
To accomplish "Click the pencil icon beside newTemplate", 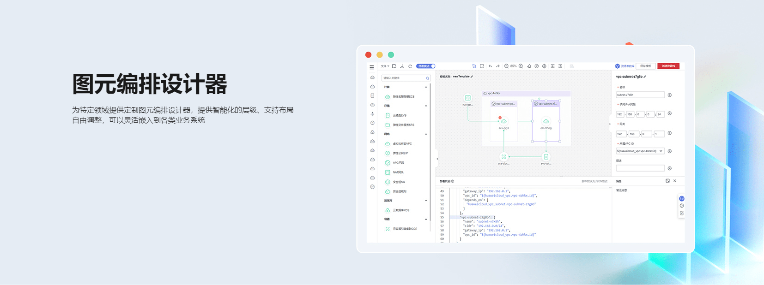I will pyautogui.click(x=472, y=77).
